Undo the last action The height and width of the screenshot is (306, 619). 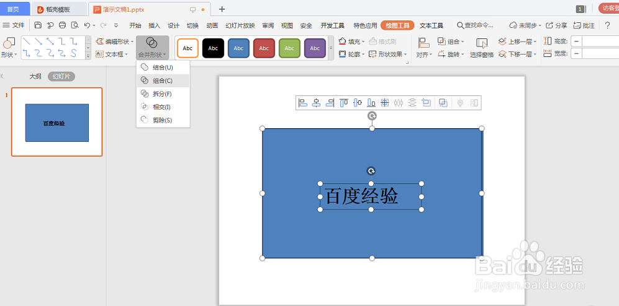tap(88, 25)
